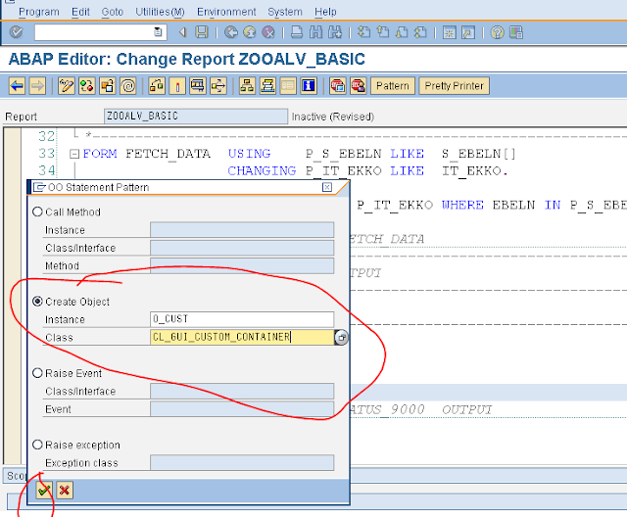Click the Raise Event's Event input field
This screenshot has width=627, height=517.
pyautogui.click(x=242, y=409)
